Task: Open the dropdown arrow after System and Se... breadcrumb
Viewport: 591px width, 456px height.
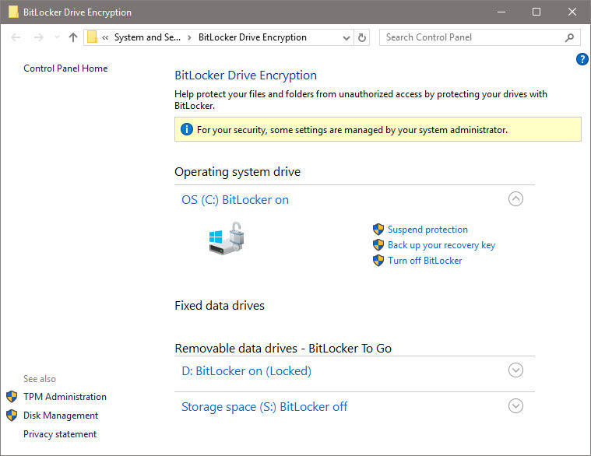Action: 189,37
